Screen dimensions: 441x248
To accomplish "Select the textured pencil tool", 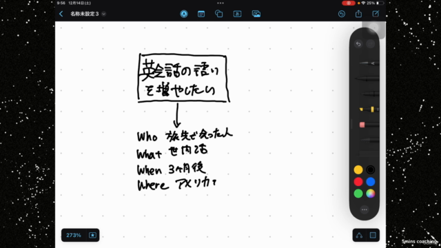I will pos(370,140).
